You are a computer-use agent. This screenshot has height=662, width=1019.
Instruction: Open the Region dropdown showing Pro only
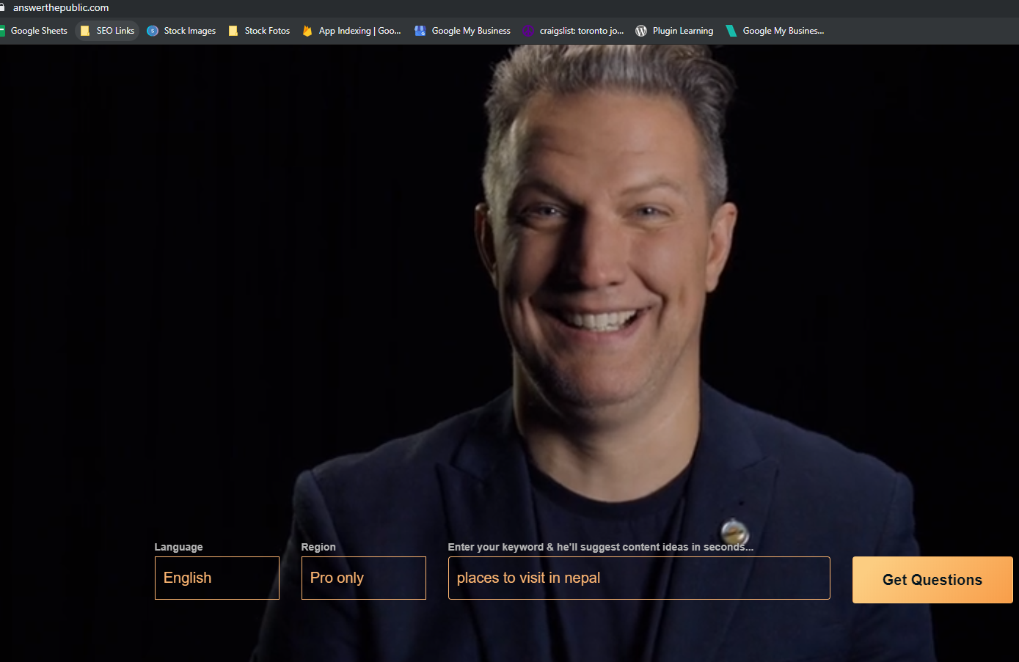point(363,578)
